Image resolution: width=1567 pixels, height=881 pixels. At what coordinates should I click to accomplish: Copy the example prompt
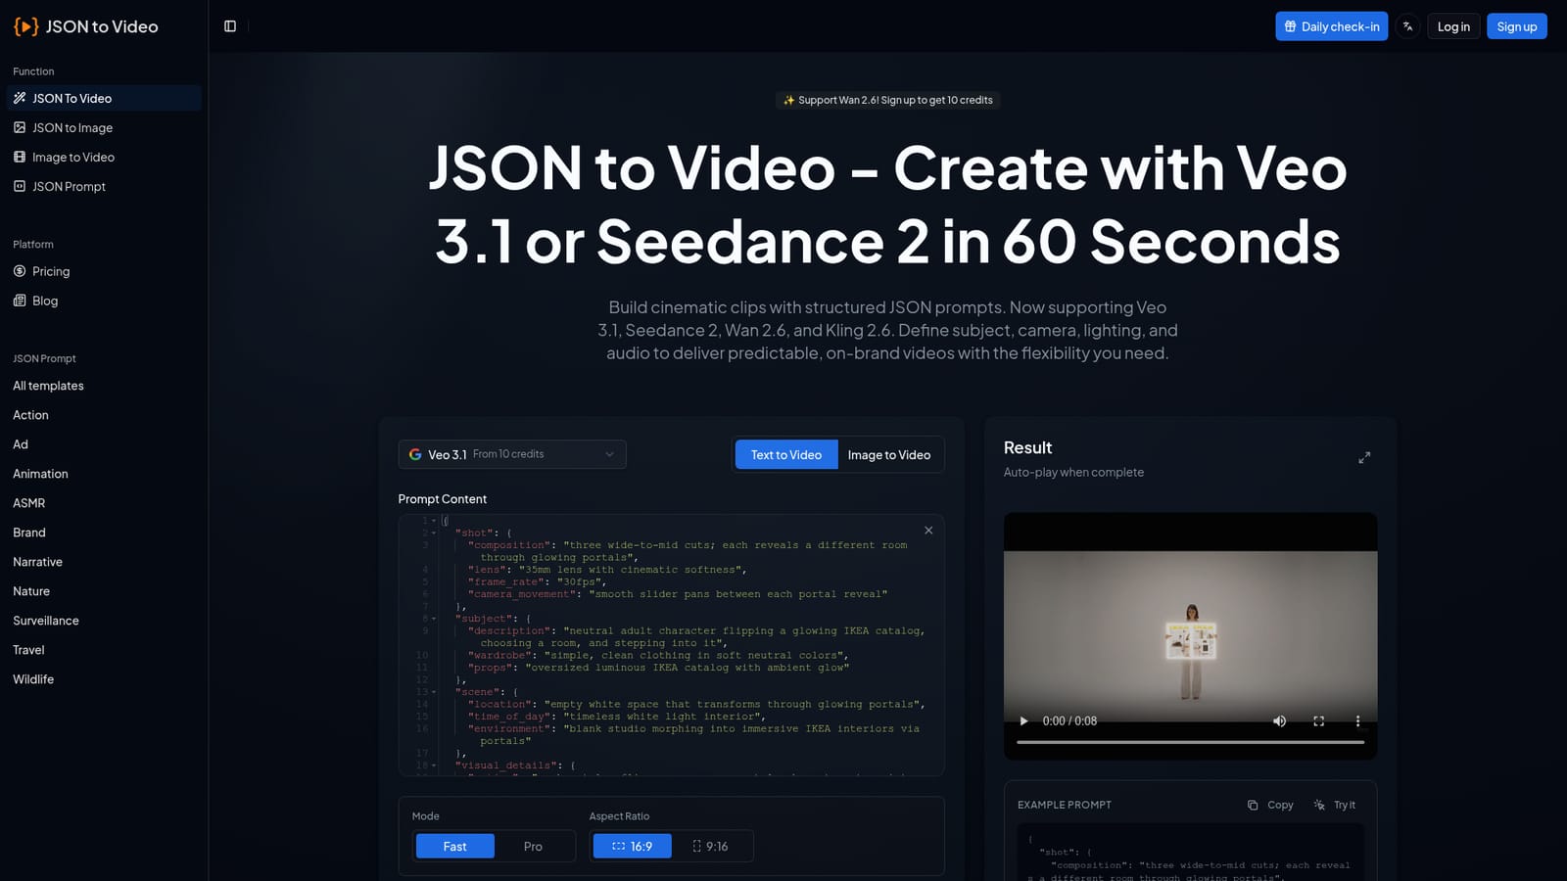(x=1270, y=805)
